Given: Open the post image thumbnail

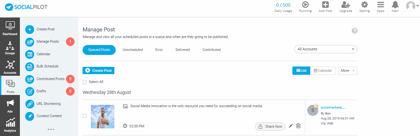Looking at the screenshot, I should 102,116.
